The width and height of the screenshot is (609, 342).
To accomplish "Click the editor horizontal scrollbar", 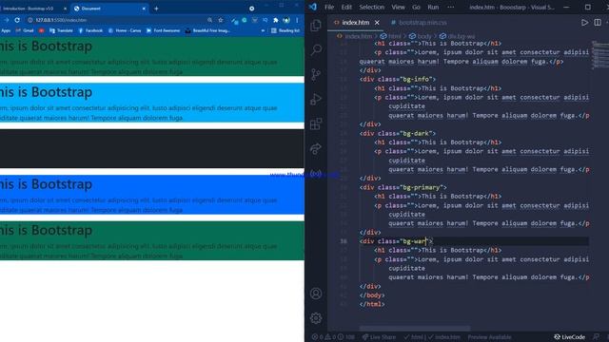I will point(415,329).
